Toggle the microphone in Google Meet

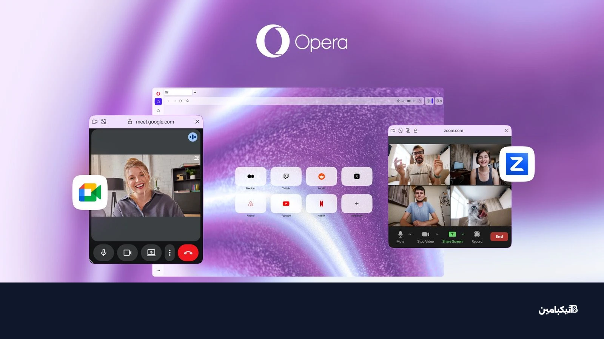coord(103,253)
